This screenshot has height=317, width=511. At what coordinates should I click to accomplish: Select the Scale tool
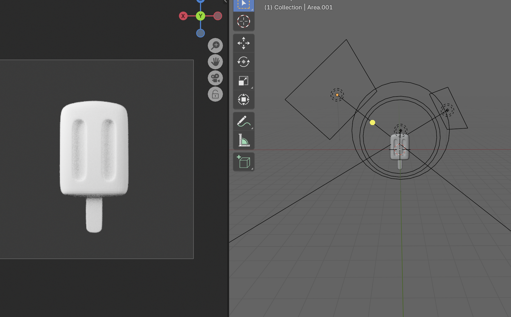pyautogui.click(x=243, y=80)
